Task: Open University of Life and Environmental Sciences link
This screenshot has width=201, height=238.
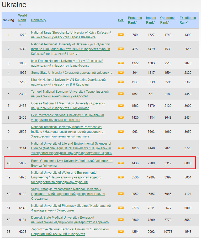Action: click(72, 148)
